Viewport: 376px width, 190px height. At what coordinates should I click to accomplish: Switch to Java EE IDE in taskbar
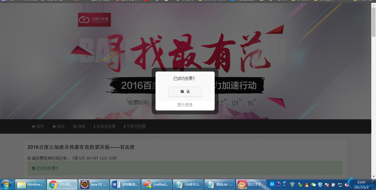(94, 184)
